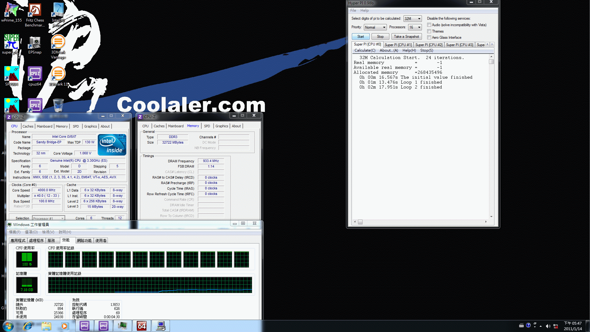Switch to the red 64 taskbar app
590x332 pixels.
click(142, 326)
